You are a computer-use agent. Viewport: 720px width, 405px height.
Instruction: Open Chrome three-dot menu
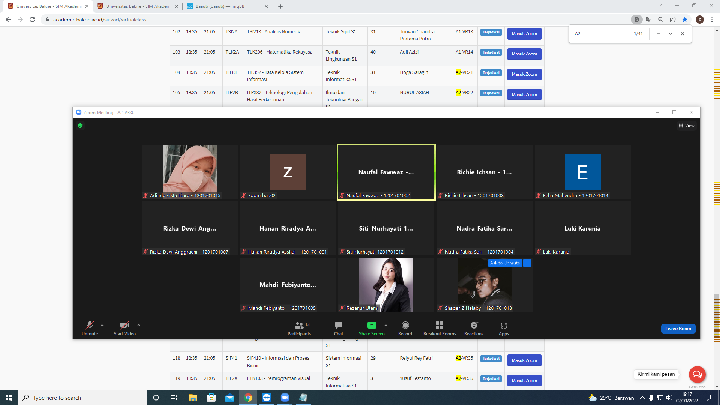click(x=712, y=19)
